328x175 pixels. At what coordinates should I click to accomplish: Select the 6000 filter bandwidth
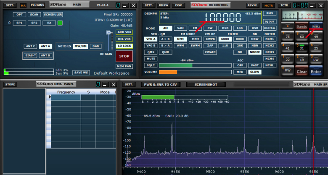click(225, 39)
